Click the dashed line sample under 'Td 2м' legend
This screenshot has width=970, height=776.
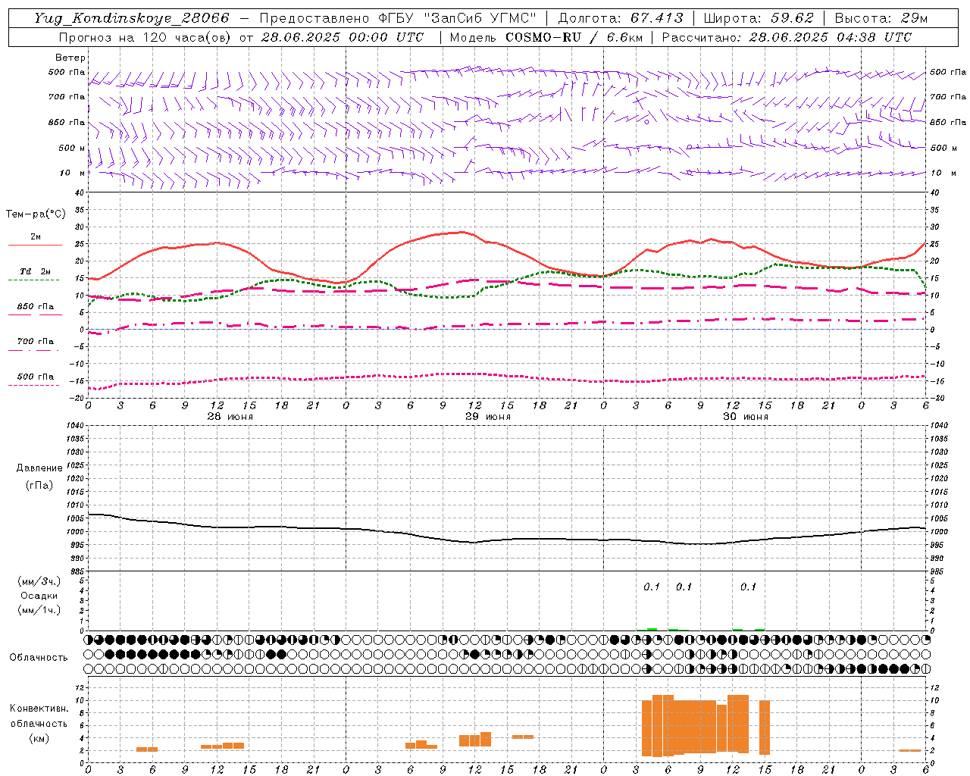click(x=35, y=280)
